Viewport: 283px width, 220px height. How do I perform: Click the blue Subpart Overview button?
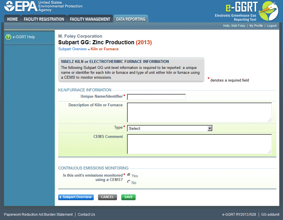[x=76, y=197]
